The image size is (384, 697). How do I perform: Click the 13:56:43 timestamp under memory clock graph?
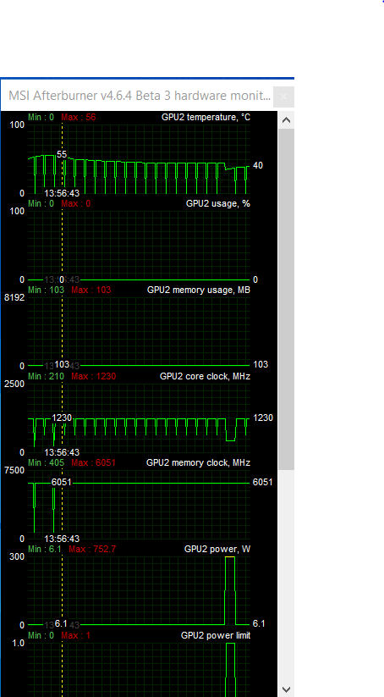point(62,539)
